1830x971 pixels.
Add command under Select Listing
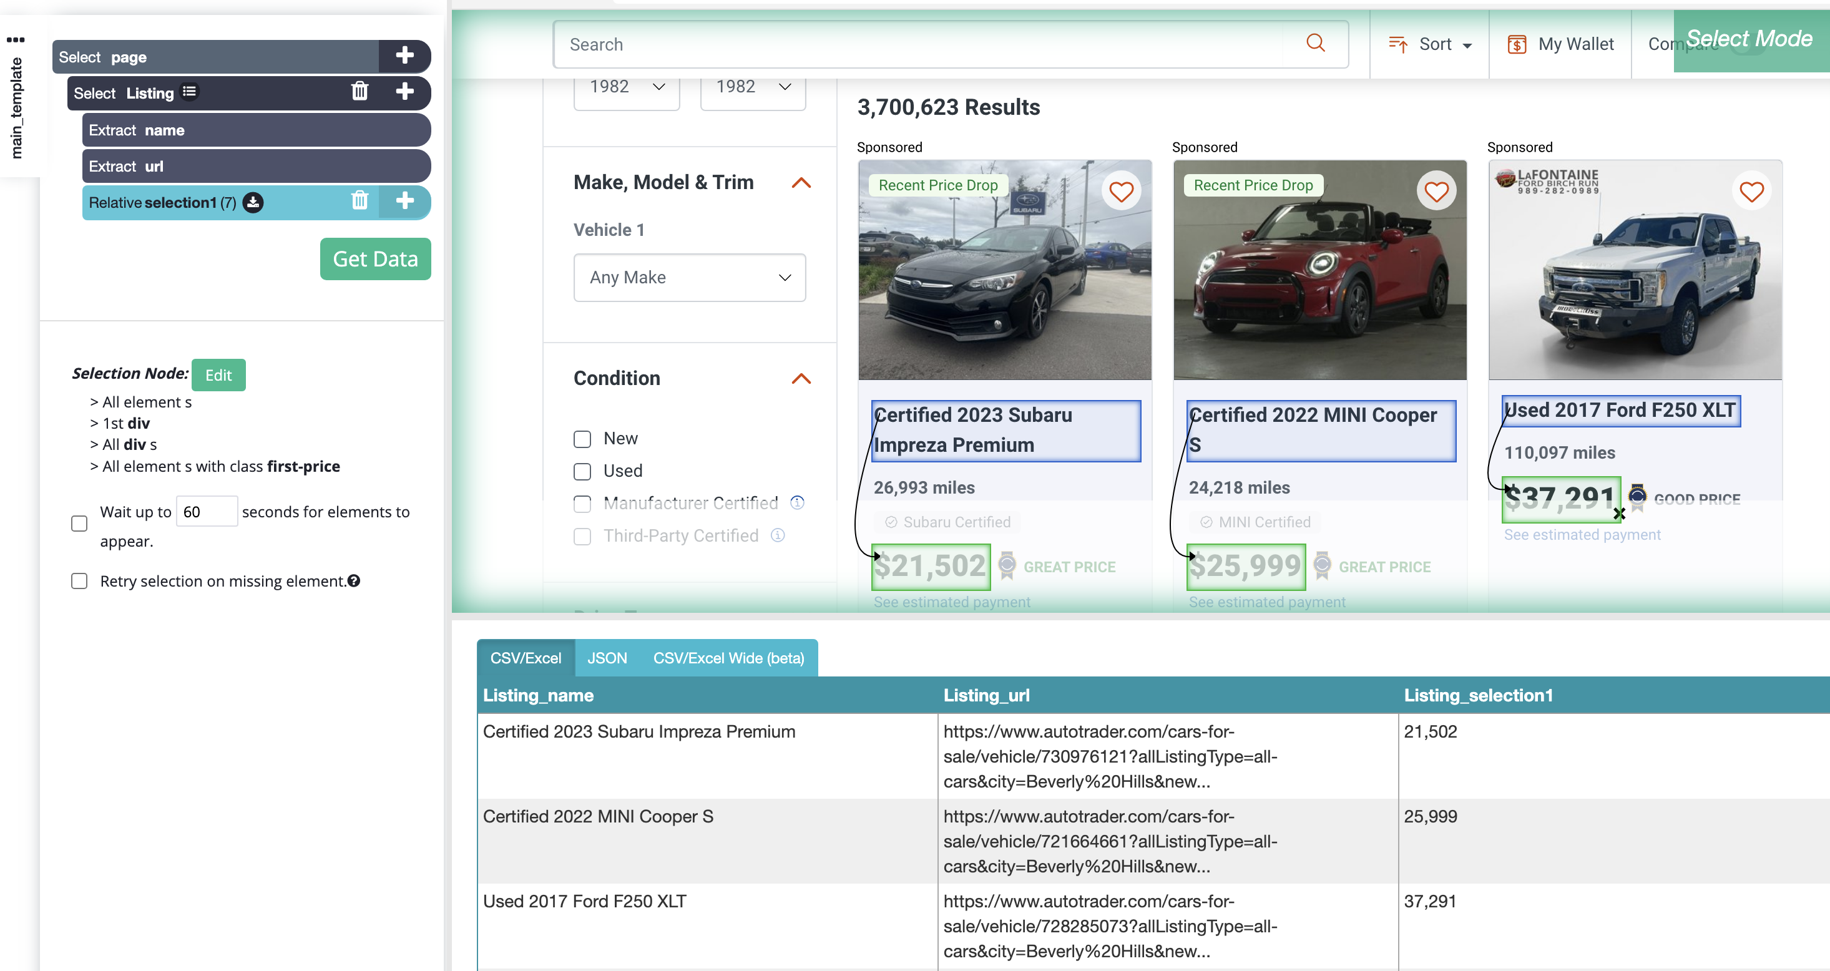[x=404, y=92]
